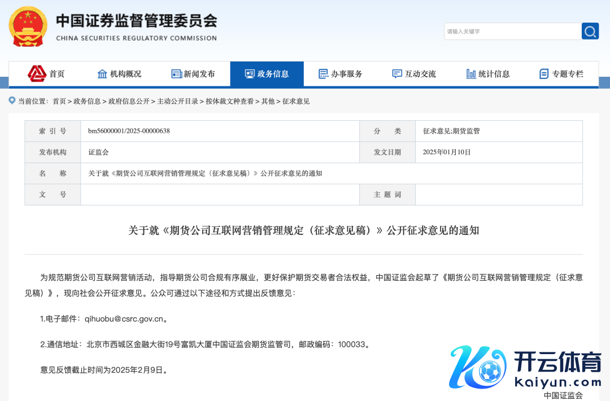Click the magnifier search button
The image size is (610, 401).
[x=590, y=31]
